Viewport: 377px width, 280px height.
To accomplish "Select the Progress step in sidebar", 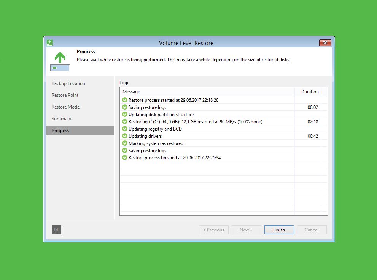I will coord(60,131).
